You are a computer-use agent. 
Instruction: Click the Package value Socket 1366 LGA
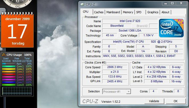[130, 30]
